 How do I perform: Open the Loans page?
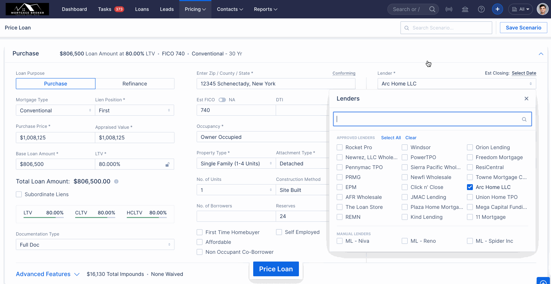click(142, 9)
